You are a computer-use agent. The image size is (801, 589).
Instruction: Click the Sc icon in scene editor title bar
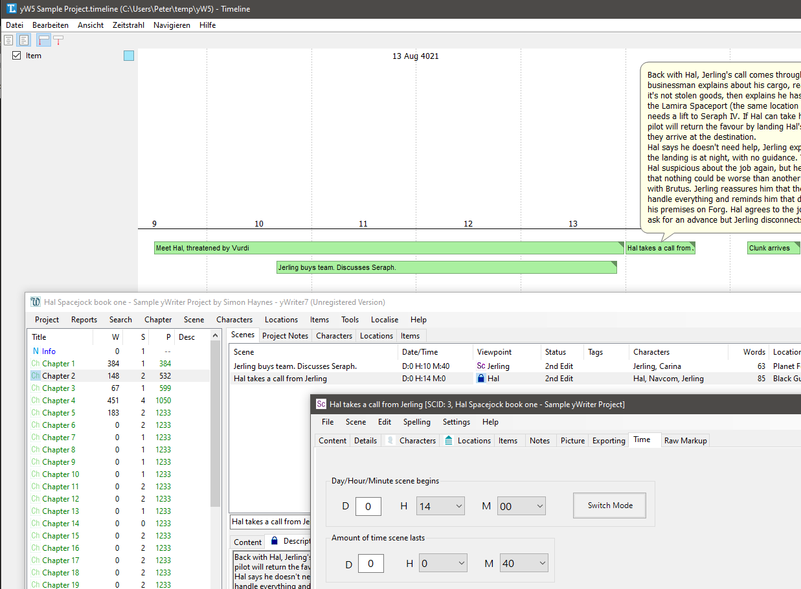coord(321,405)
